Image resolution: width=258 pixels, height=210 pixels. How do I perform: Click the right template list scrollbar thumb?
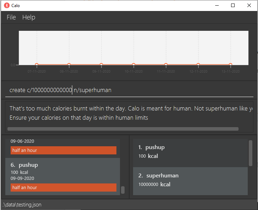coord(251,153)
